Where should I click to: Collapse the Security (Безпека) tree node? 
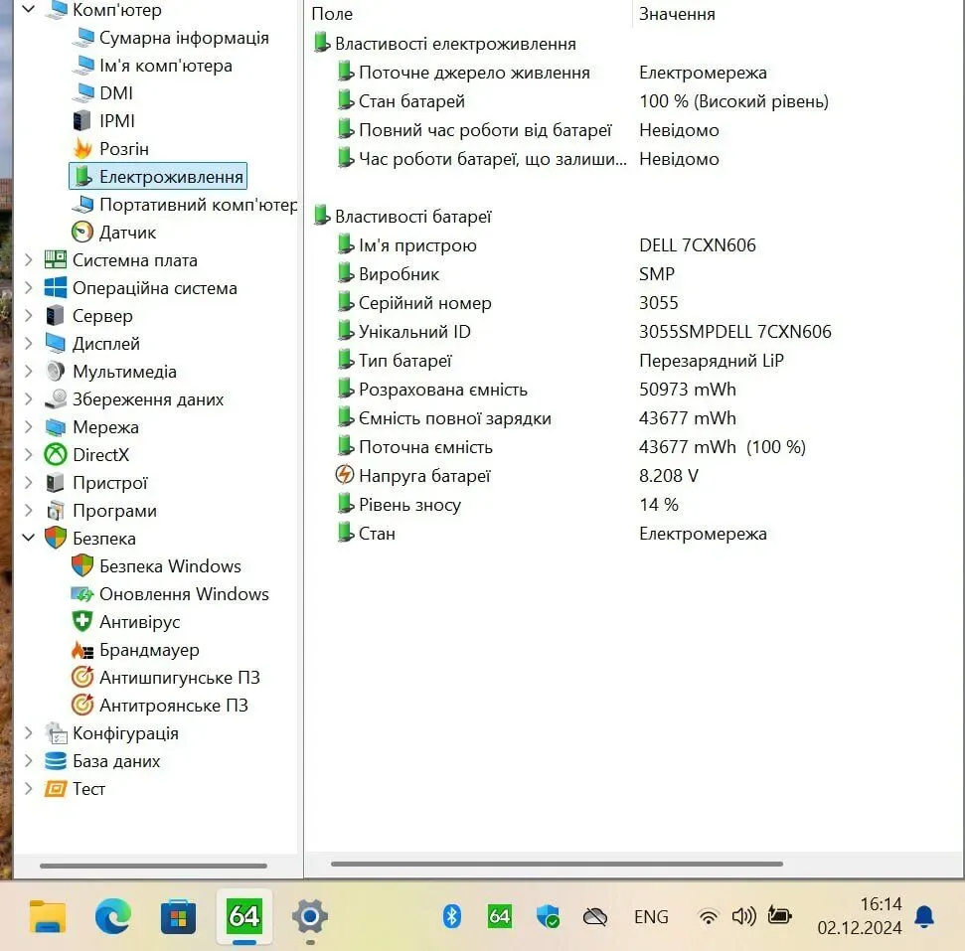[28, 539]
